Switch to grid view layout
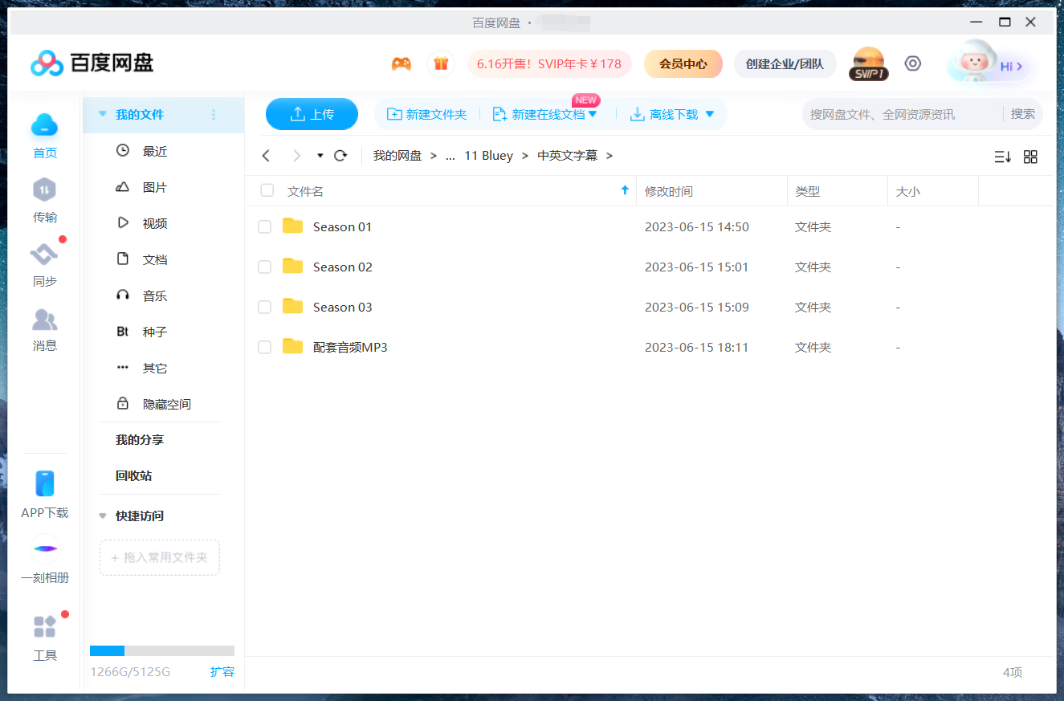The height and width of the screenshot is (701, 1064). (x=1030, y=156)
